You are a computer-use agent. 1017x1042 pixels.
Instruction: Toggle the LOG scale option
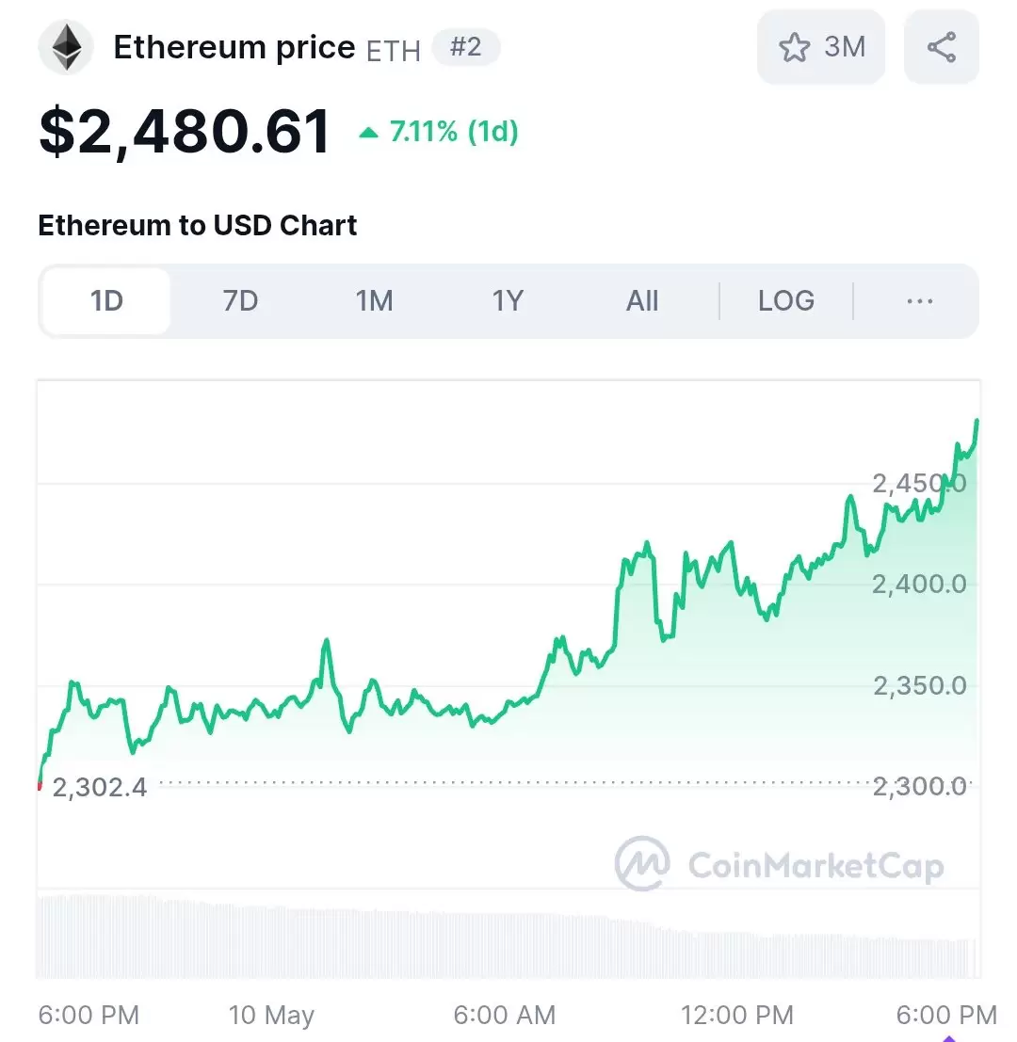(x=786, y=301)
